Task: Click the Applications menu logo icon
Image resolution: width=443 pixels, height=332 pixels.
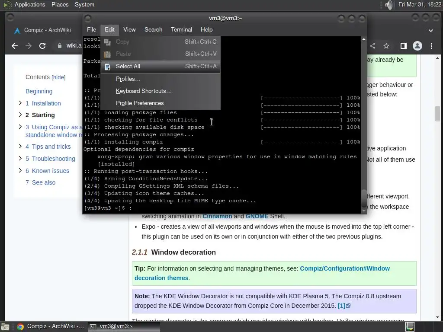Action: (x=7, y=5)
